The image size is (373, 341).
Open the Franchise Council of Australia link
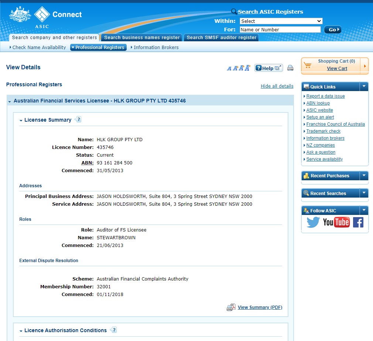(x=335, y=124)
